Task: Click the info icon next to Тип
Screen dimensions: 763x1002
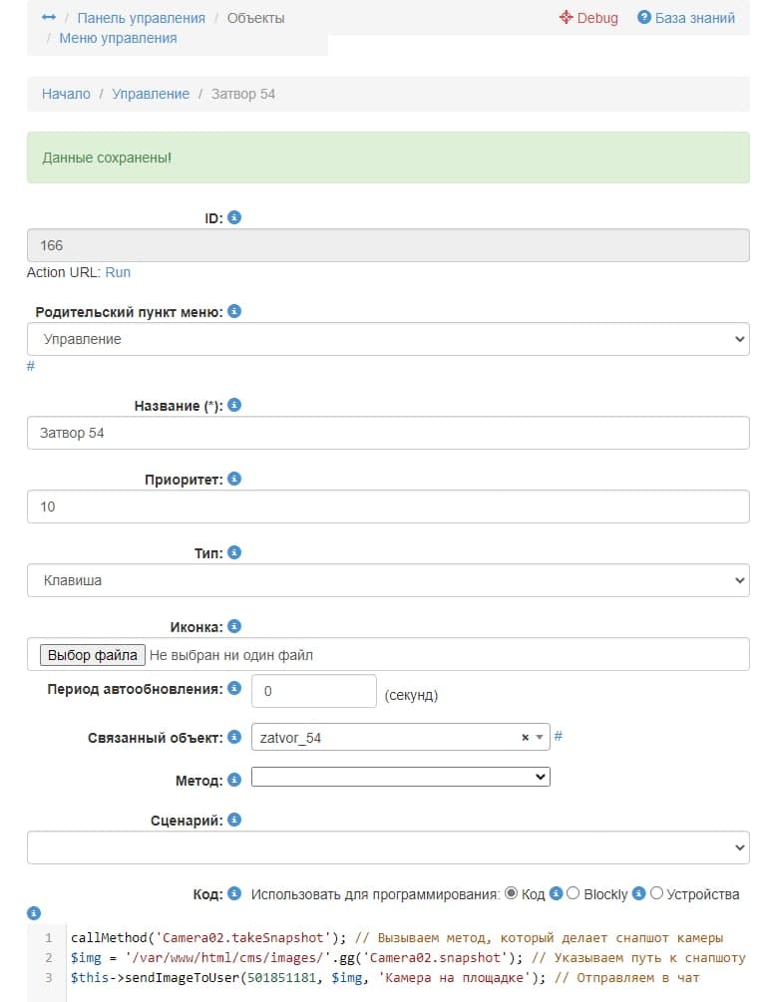Action: [x=234, y=552]
